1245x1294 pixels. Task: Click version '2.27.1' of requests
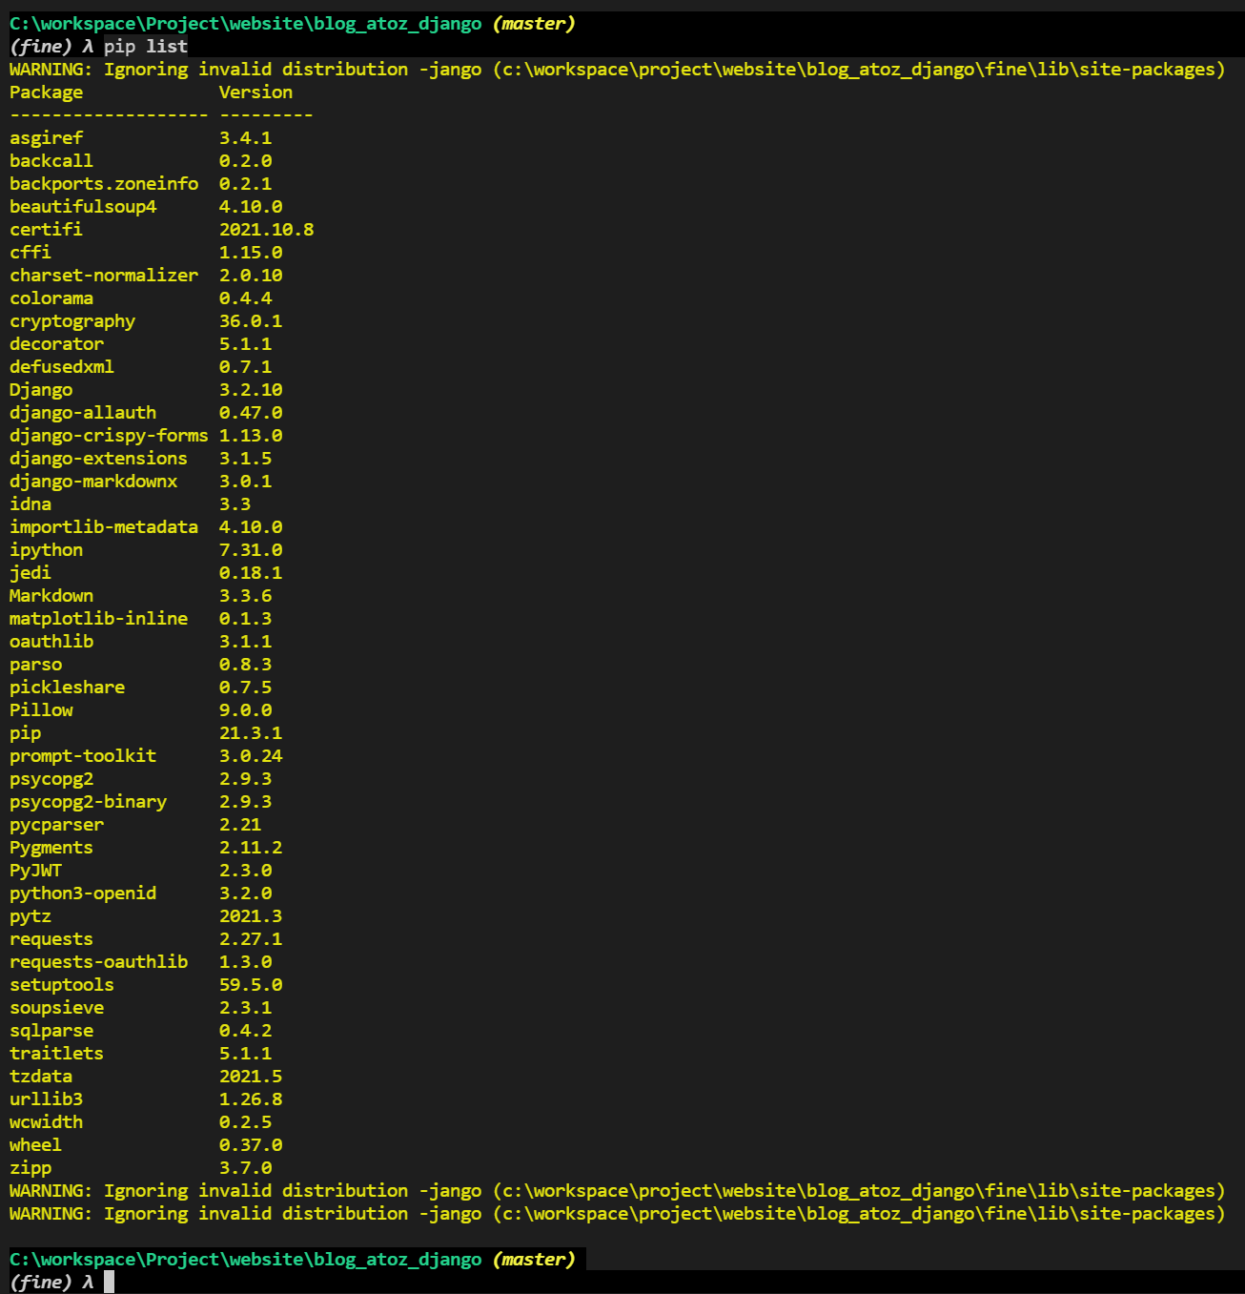click(x=251, y=939)
